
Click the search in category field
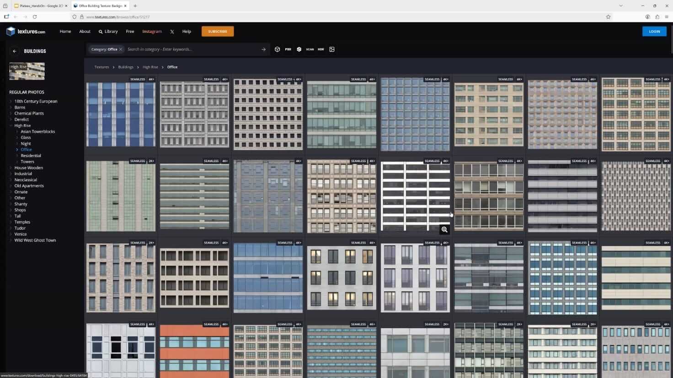(192, 49)
